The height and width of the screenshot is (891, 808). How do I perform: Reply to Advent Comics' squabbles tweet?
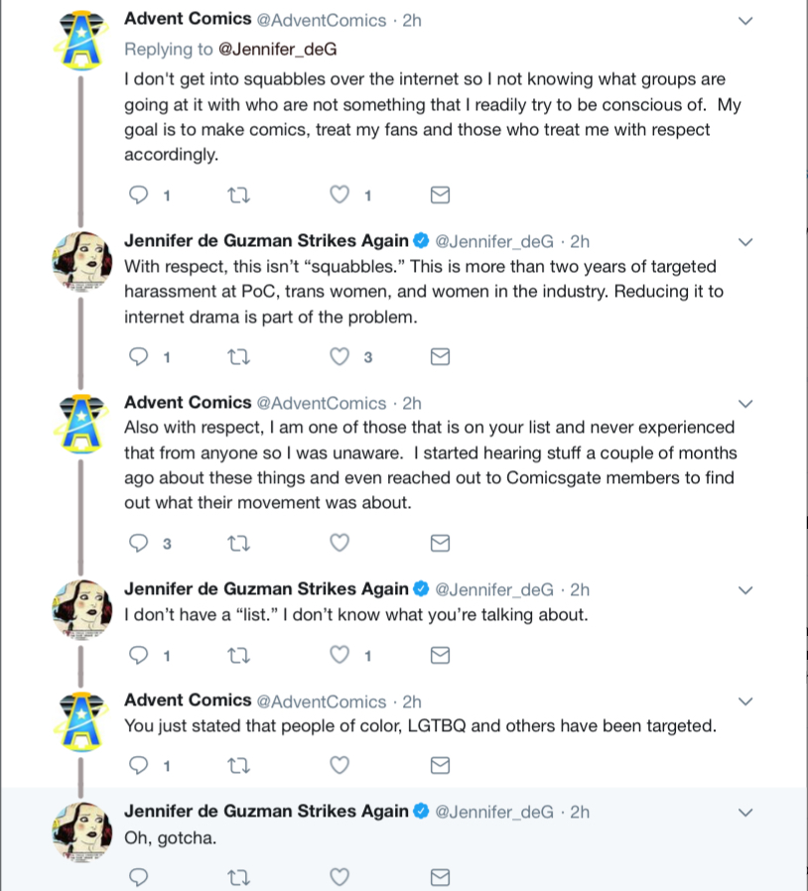tap(138, 194)
